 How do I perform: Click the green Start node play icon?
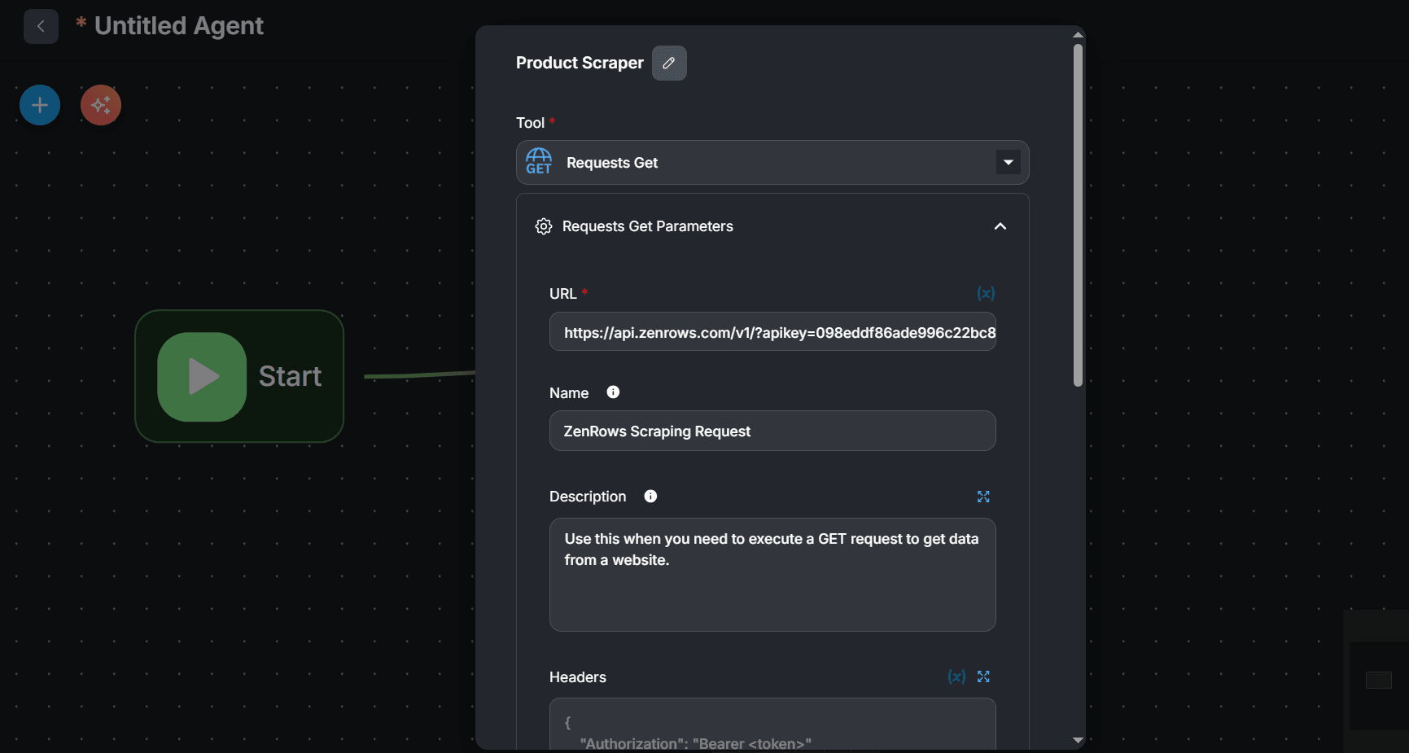pos(202,377)
